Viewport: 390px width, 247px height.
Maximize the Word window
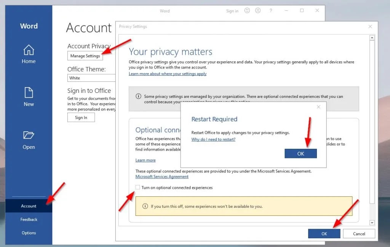point(302,10)
